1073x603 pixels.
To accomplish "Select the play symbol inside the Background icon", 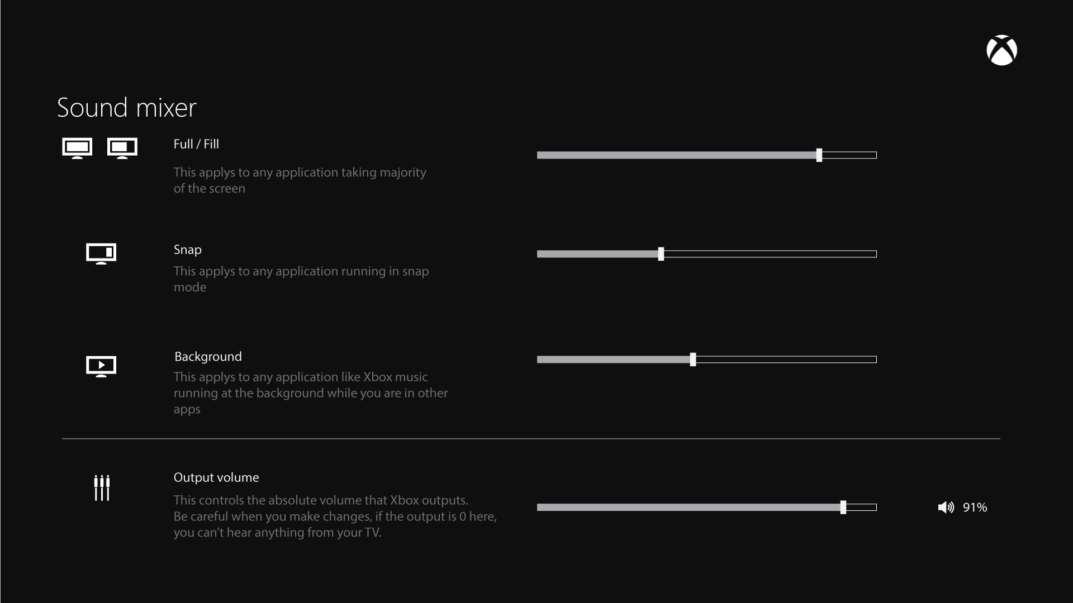I will (101, 365).
